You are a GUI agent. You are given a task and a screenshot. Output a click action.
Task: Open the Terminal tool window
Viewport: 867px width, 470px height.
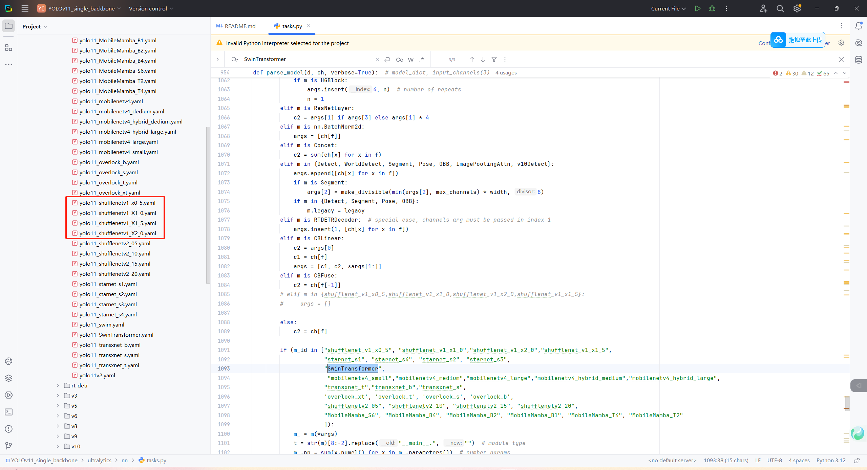8,412
